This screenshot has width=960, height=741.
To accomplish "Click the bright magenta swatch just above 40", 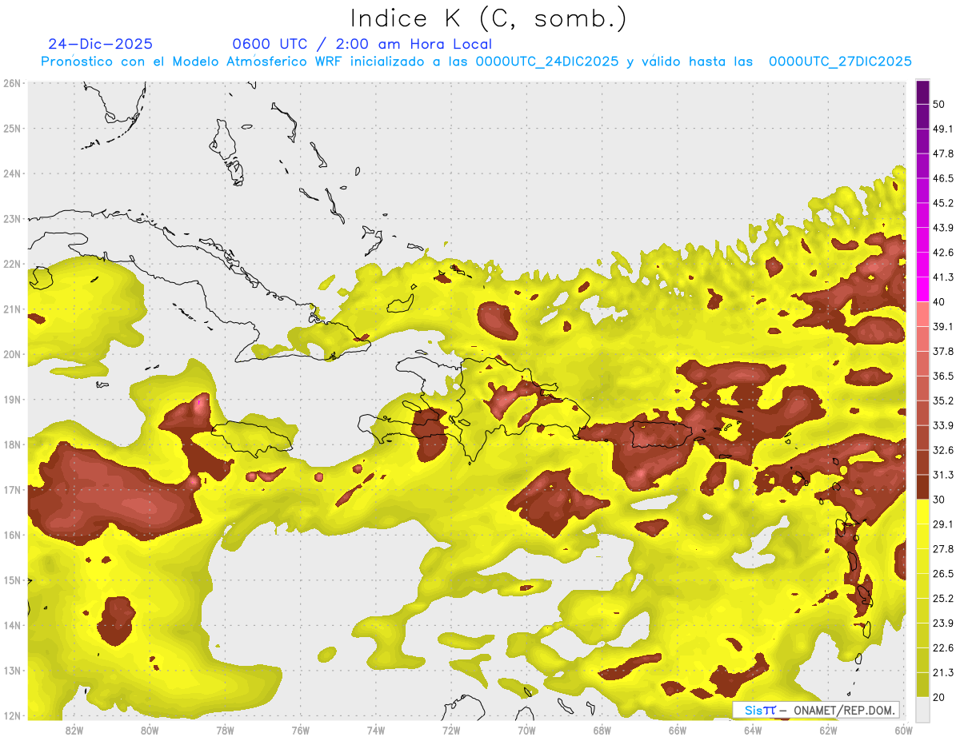I will click(x=922, y=289).
